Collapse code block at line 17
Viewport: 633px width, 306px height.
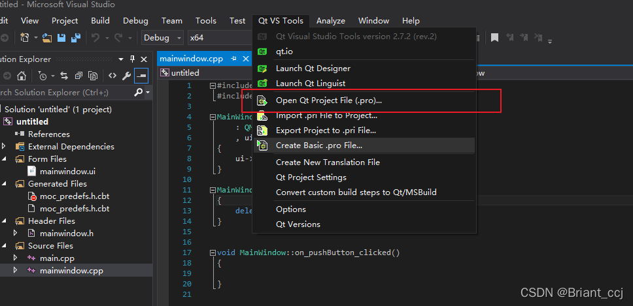click(213, 253)
